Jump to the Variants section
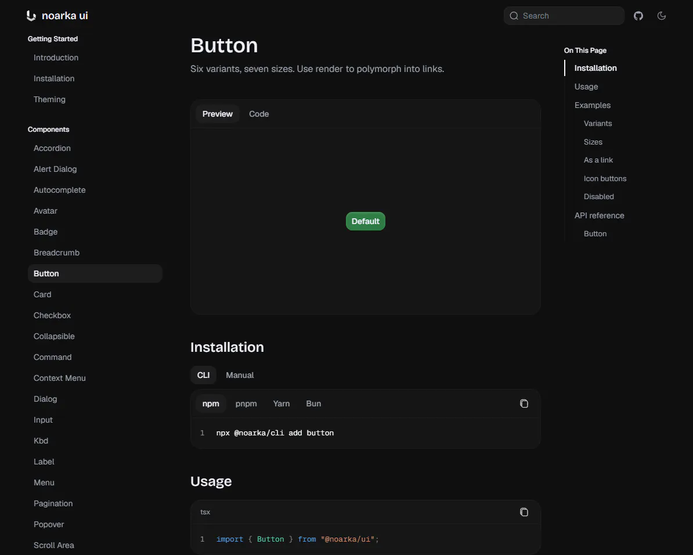 [x=598, y=124]
